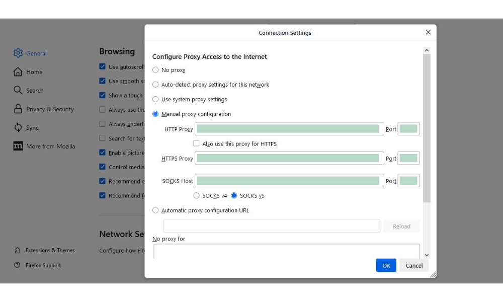Select Use system proxy settings
The width and height of the screenshot is (503, 302).
155,99
